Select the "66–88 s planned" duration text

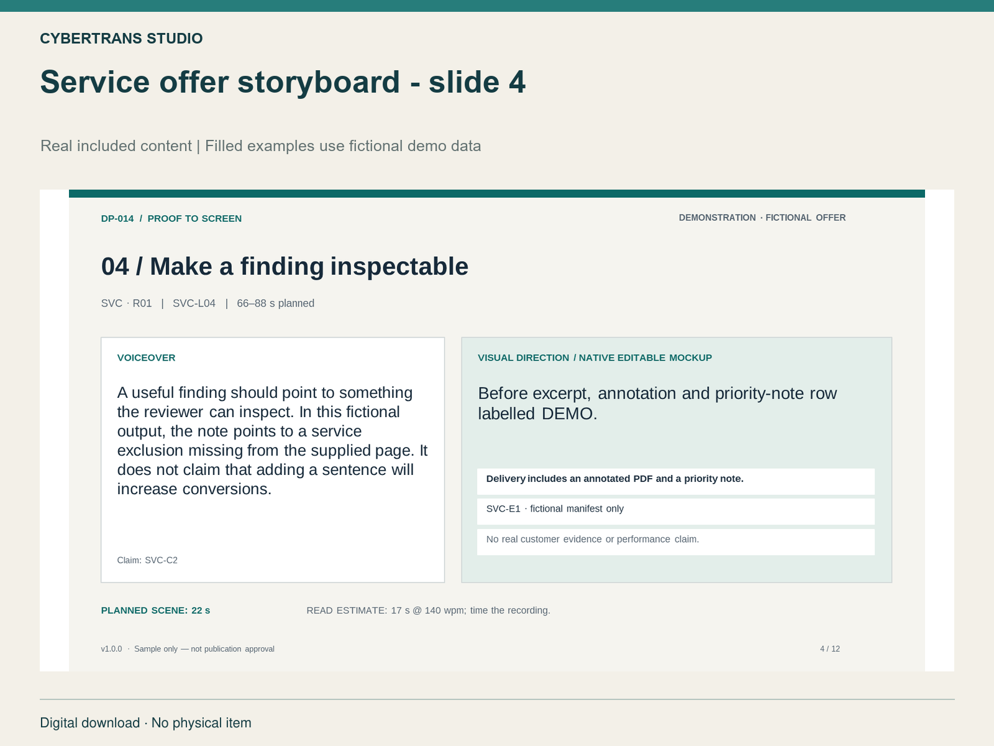click(x=276, y=303)
